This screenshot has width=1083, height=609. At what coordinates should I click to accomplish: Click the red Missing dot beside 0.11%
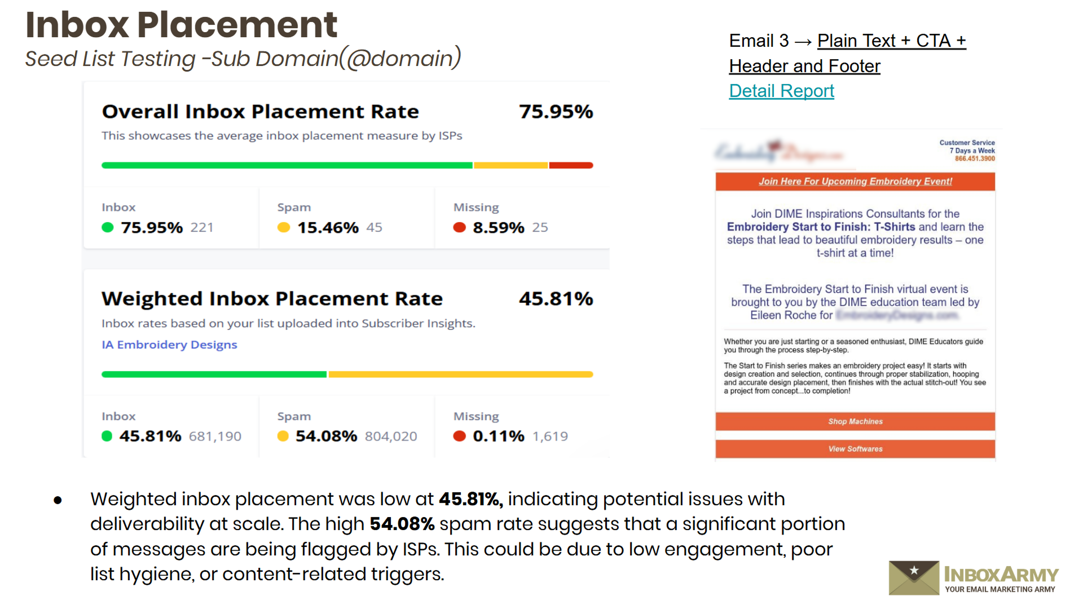click(460, 436)
